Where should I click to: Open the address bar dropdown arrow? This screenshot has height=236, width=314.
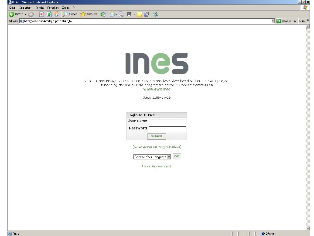[x=273, y=21]
